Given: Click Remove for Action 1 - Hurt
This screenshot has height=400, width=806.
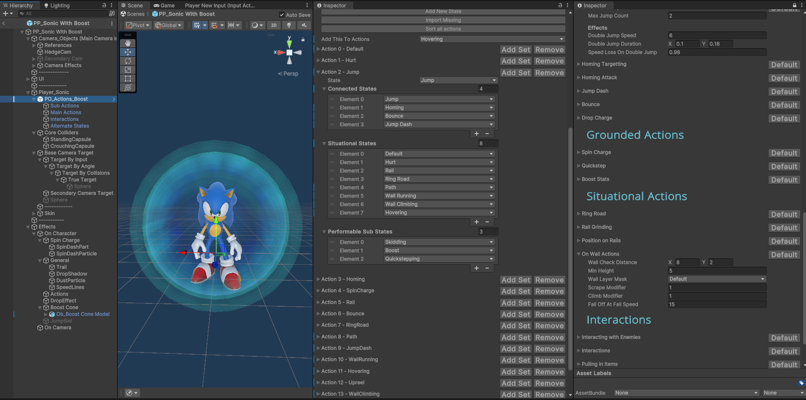Looking at the screenshot, I should 549,61.
